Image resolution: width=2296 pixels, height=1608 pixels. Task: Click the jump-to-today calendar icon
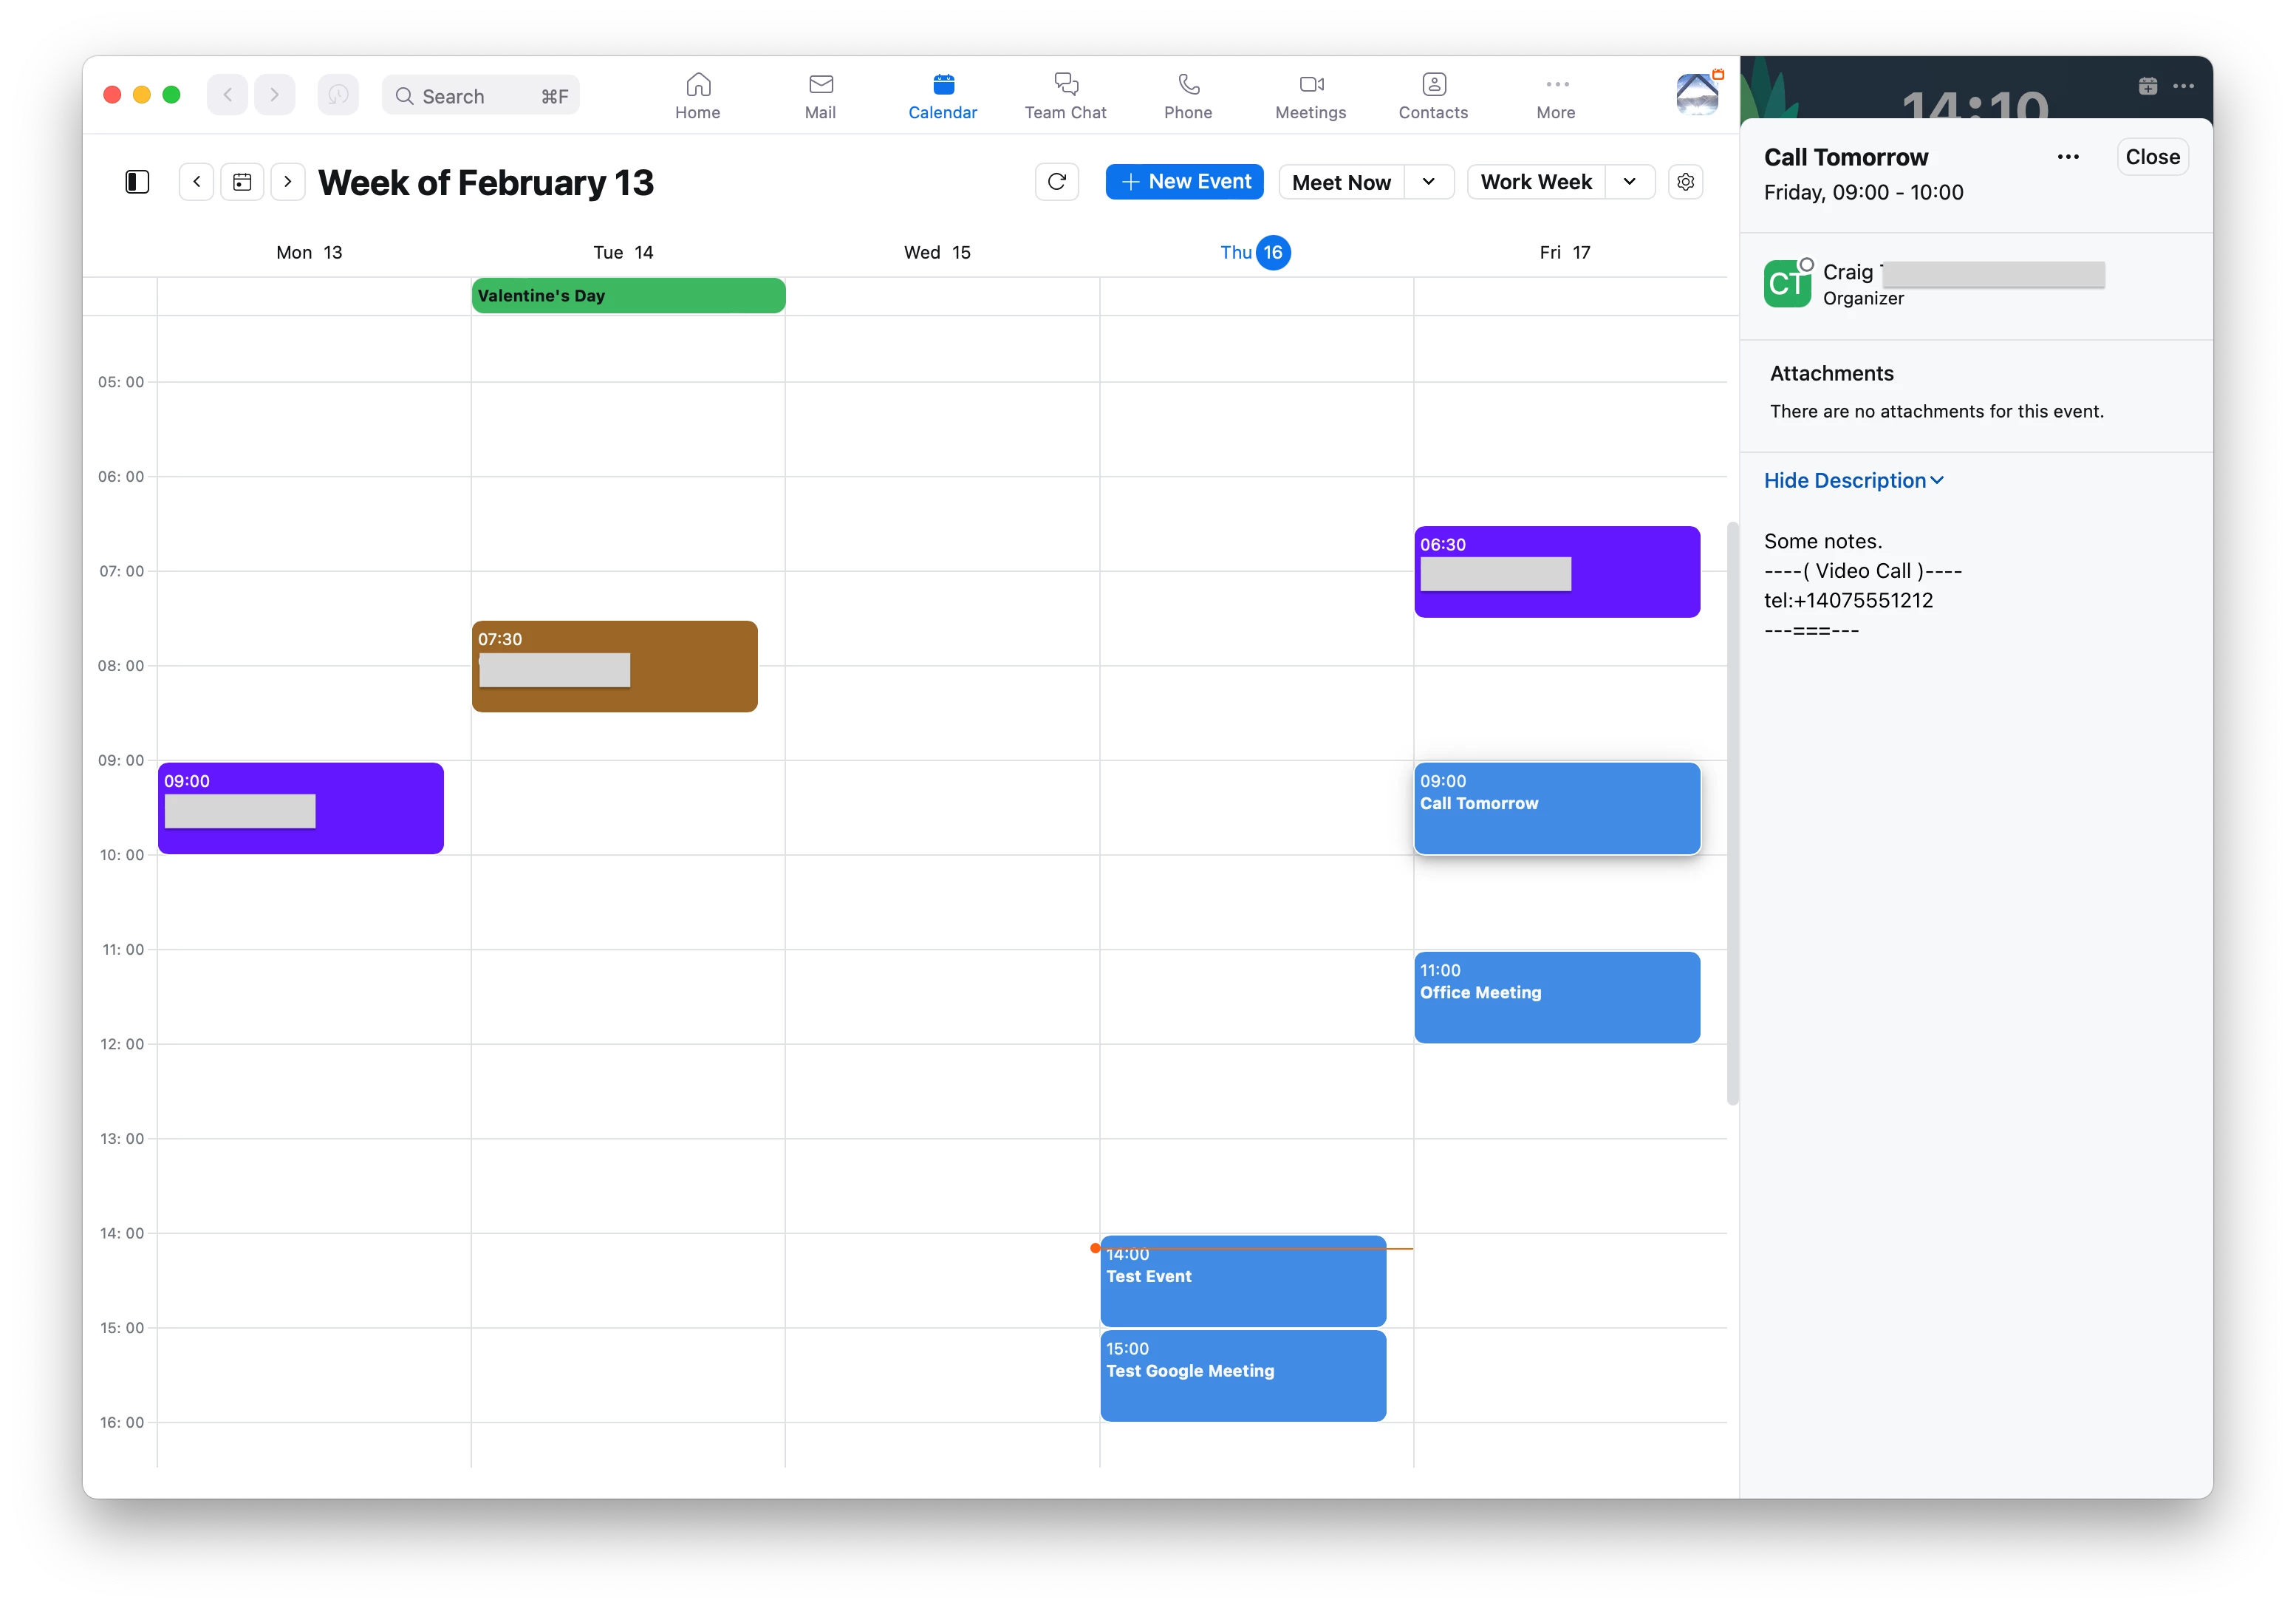click(x=242, y=182)
